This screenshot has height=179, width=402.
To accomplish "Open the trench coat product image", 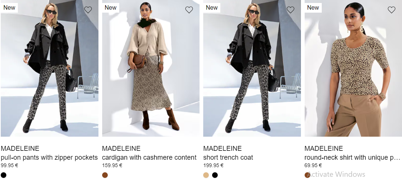I will tap(252, 68).
